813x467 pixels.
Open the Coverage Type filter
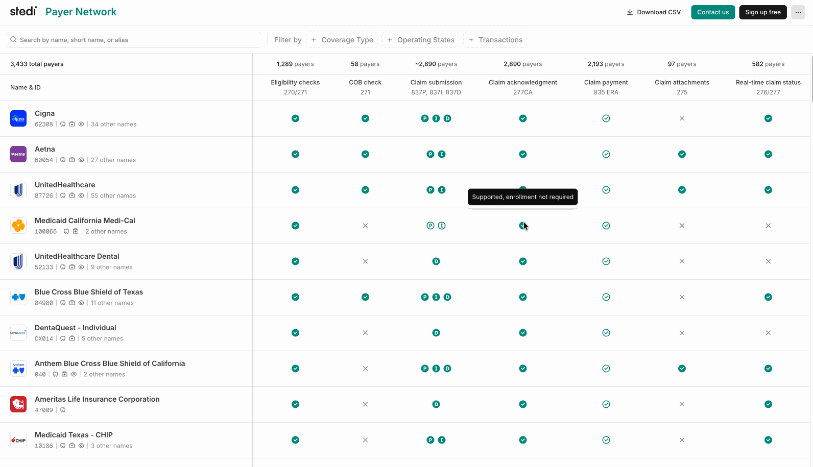(x=342, y=40)
